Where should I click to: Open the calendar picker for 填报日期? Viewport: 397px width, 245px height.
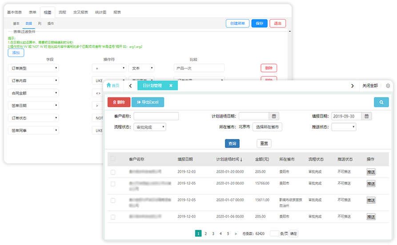point(367,116)
